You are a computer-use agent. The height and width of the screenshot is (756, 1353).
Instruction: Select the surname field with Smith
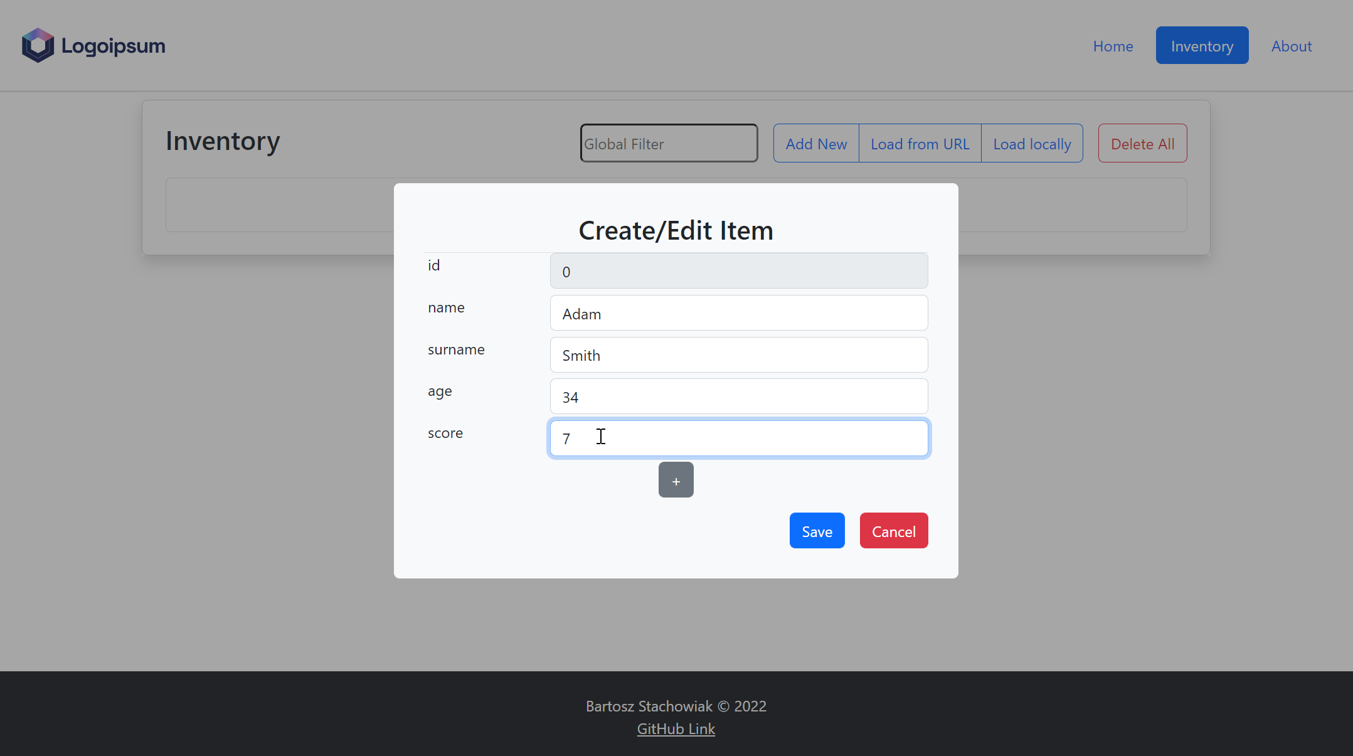(738, 354)
